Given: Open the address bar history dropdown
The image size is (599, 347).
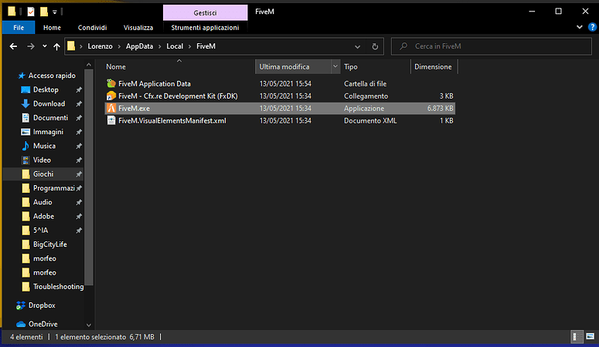Looking at the screenshot, I should 357,46.
